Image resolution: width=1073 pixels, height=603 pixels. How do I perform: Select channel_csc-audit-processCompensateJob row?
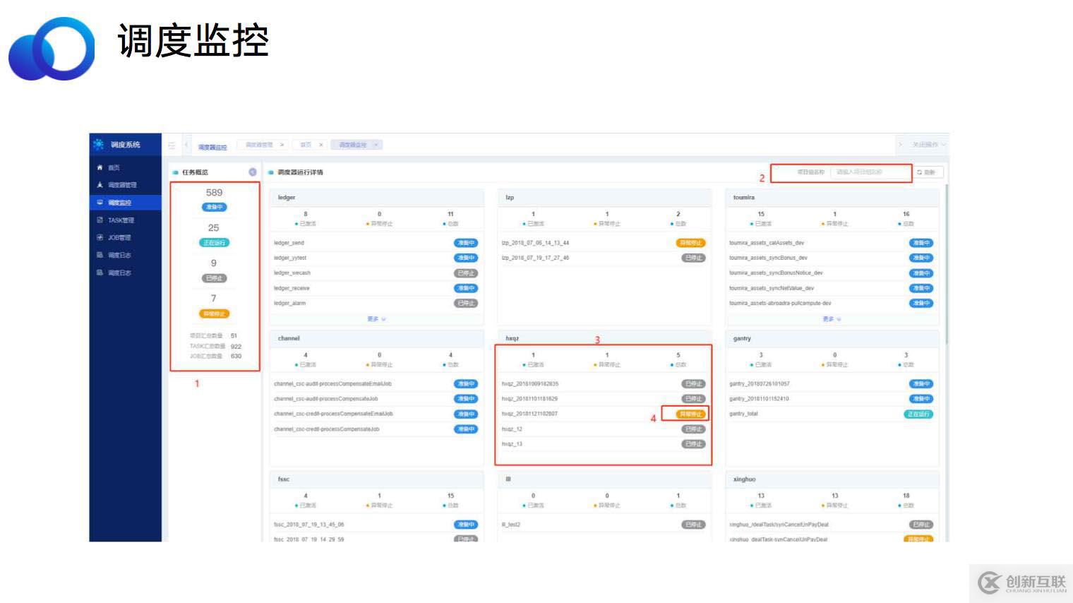376,399
